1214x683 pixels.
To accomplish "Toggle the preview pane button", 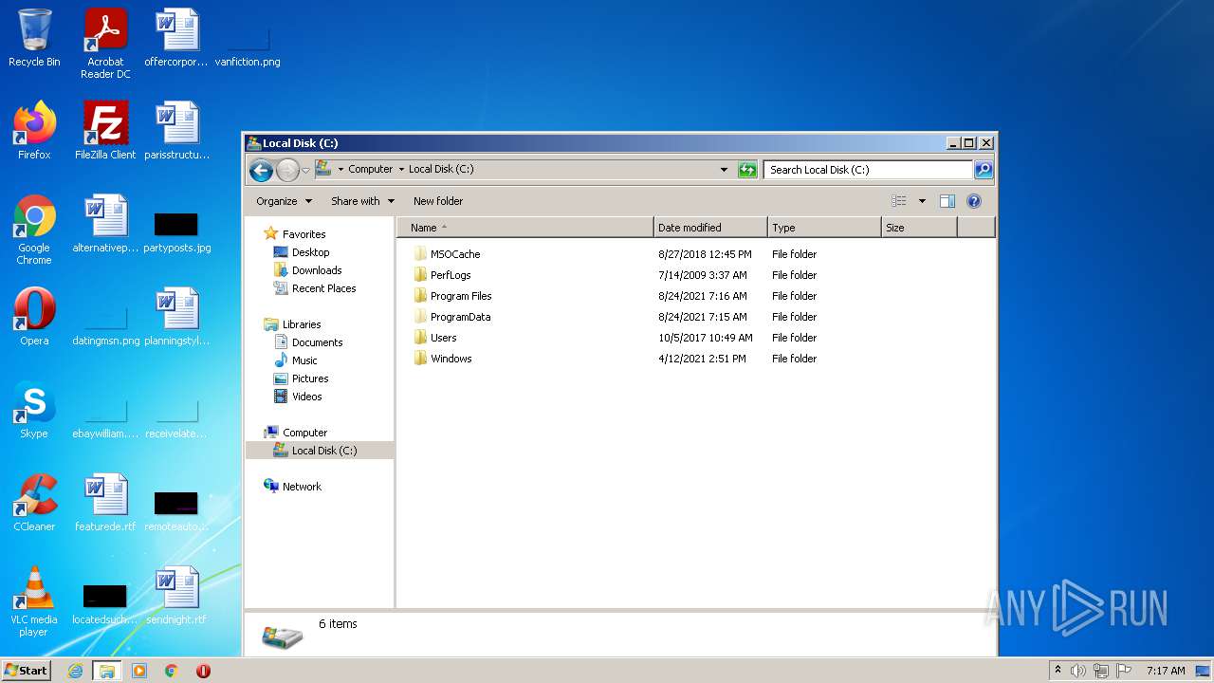I will click(x=947, y=201).
